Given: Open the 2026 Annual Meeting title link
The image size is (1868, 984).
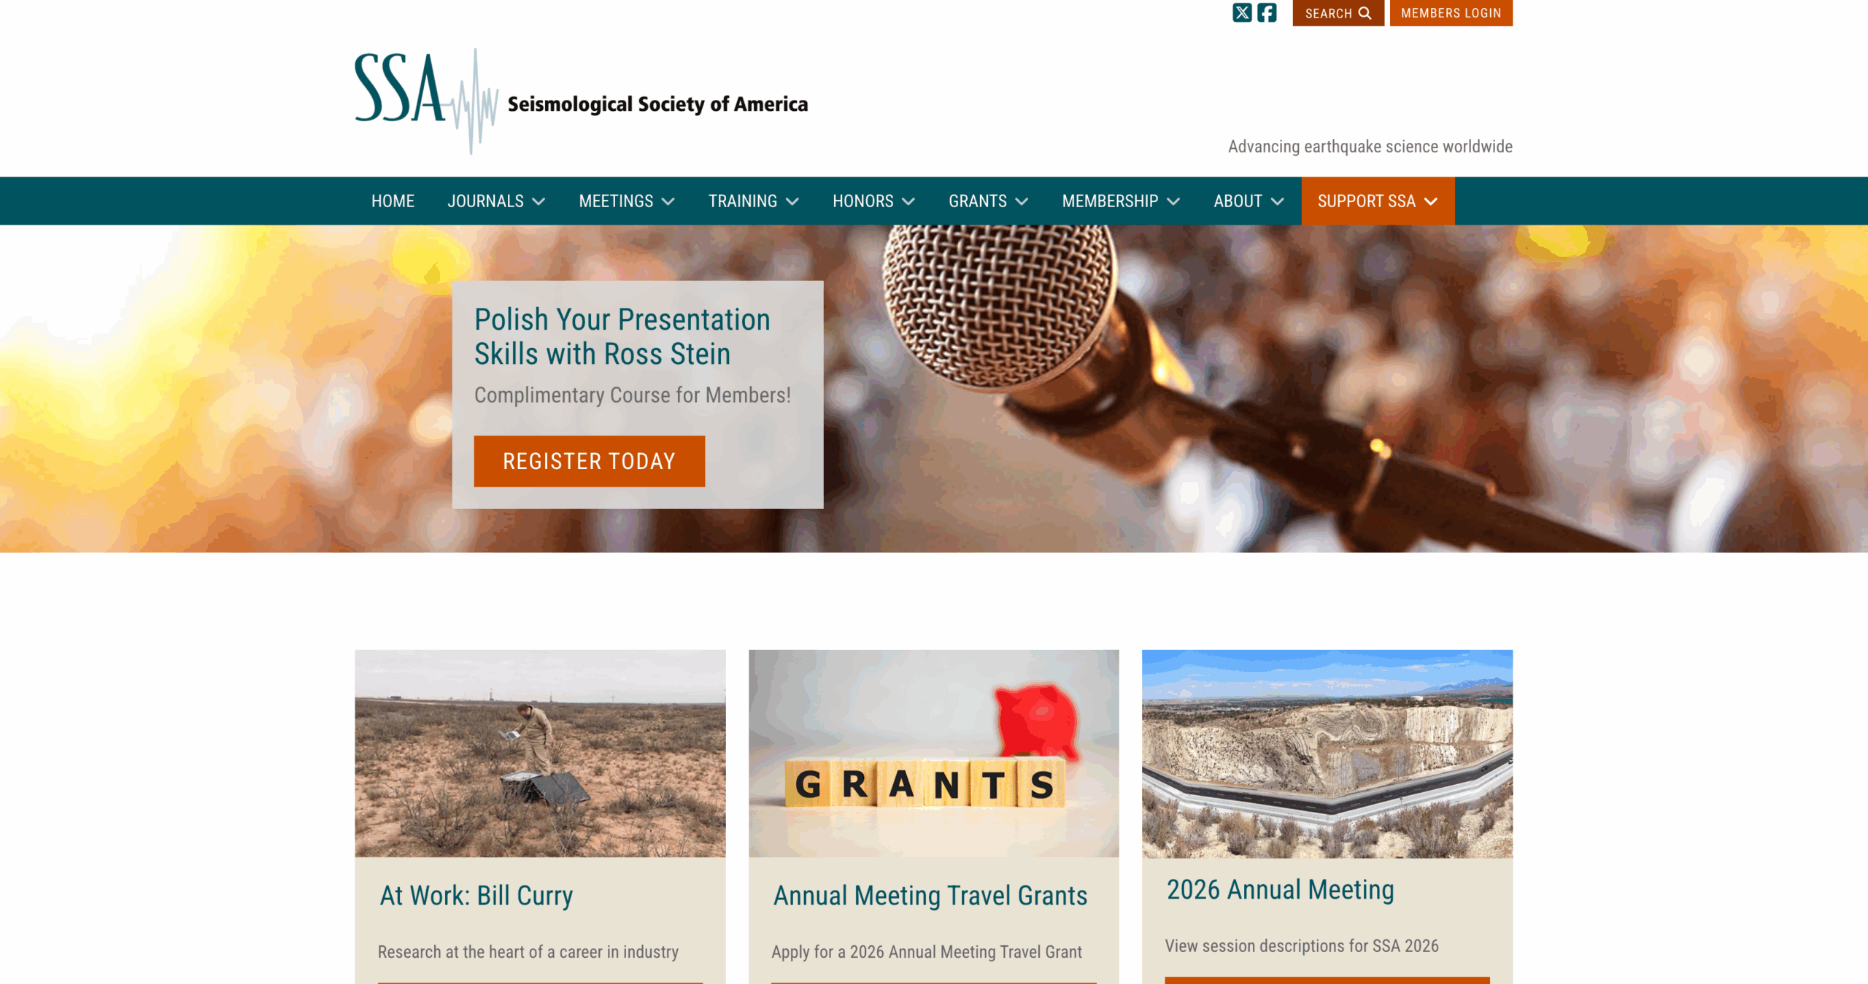Looking at the screenshot, I should tap(1280, 890).
